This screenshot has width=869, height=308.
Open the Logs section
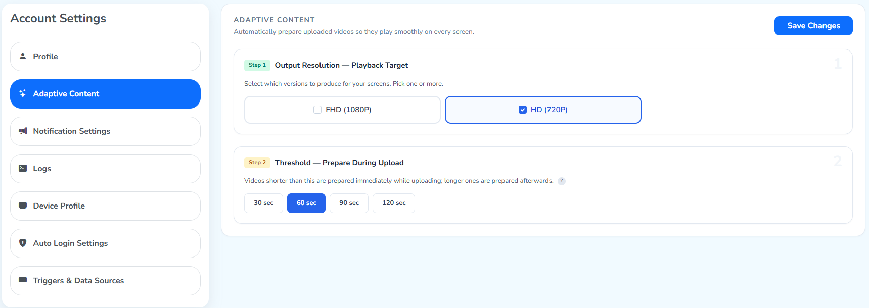105,169
